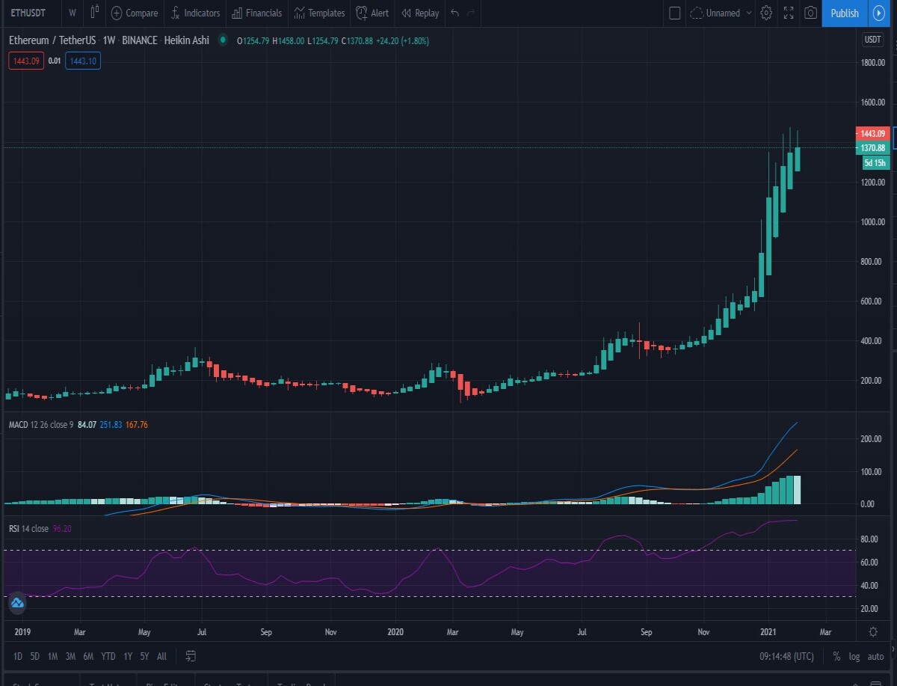Select the YTD date range
Screen dimensions: 897x686
pyautogui.click(x=108, y=656)
